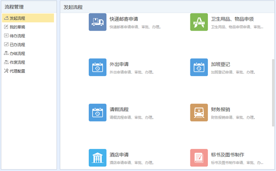This screenshot has height=171, width=276.
Task: Click description 酒店申请申请、审批、办理。
Action: (132, 163)
